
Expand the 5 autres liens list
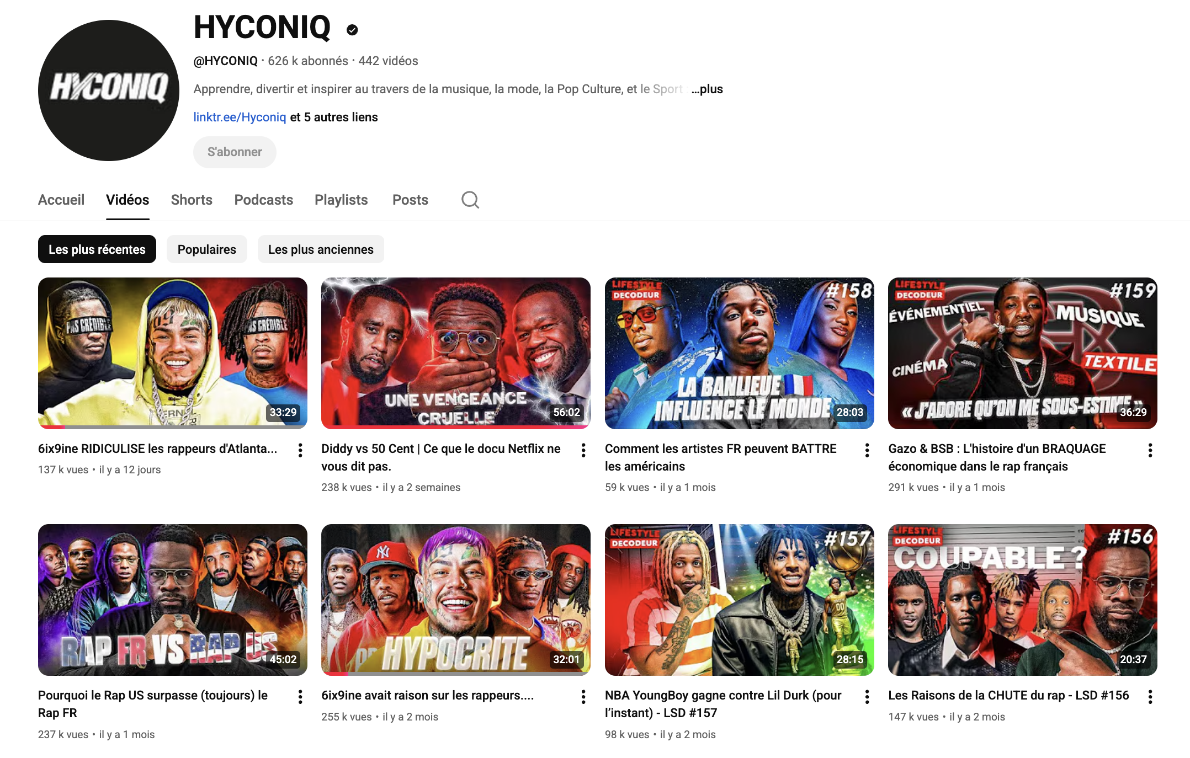tap(334, 117)
